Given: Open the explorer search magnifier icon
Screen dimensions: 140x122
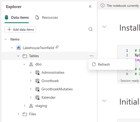Looking at the screenshot, I should point(90,29).
